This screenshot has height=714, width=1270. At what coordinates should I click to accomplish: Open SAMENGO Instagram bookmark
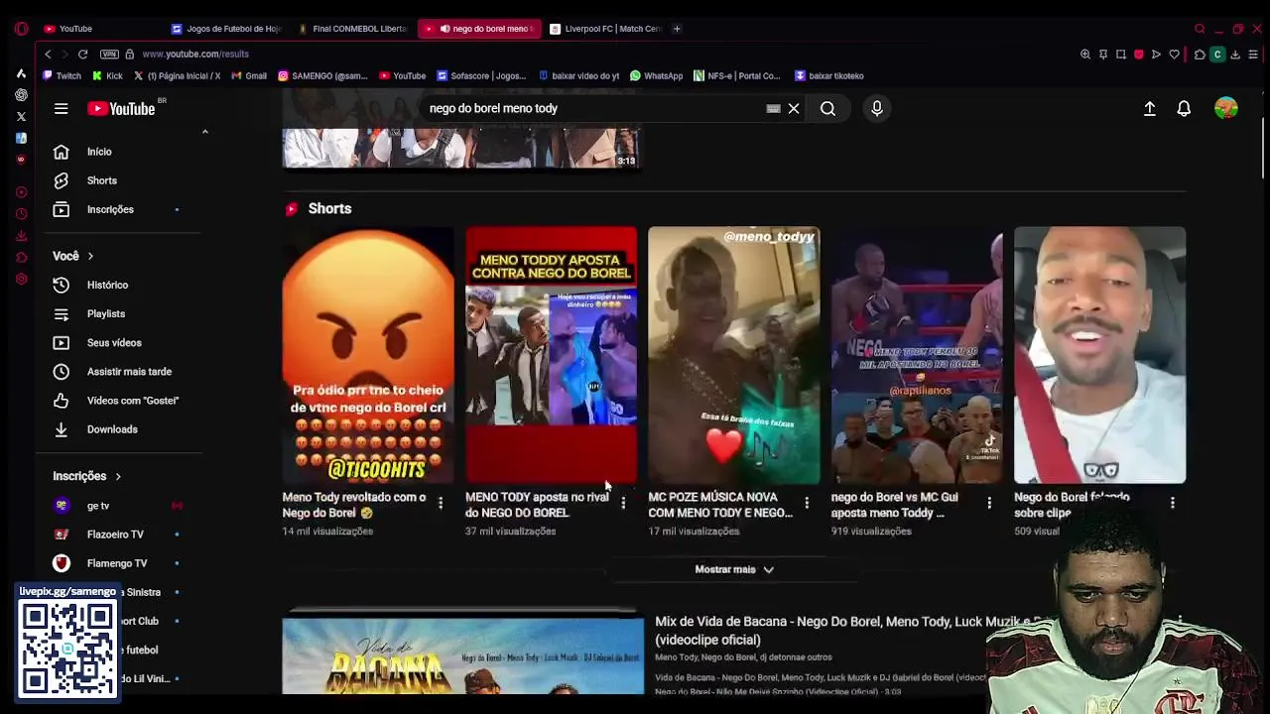pos(322,76)
